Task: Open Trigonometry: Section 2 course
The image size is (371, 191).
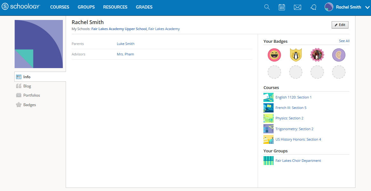Action: point(294,129)
